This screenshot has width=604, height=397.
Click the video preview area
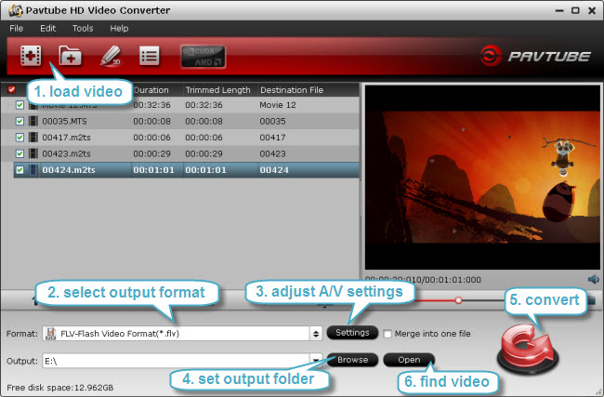point(482,178)
